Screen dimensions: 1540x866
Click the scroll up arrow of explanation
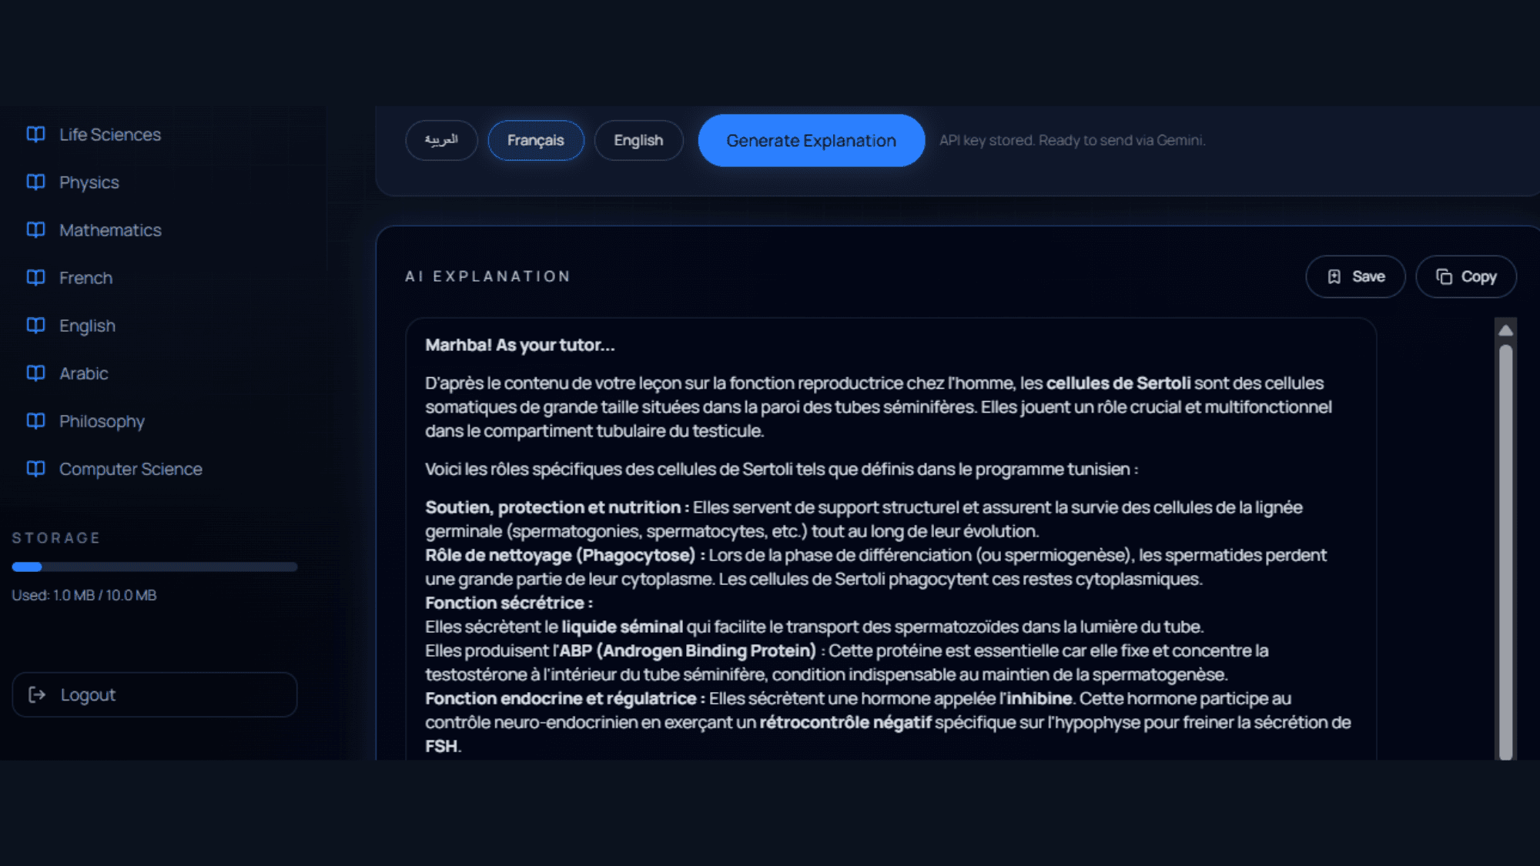point(1505,330)
